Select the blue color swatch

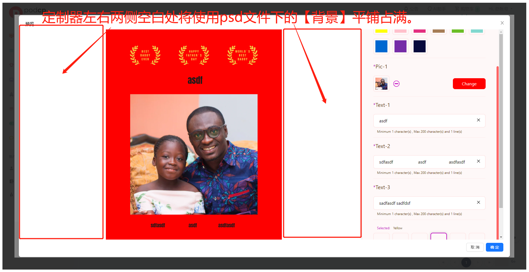point(381,46)
